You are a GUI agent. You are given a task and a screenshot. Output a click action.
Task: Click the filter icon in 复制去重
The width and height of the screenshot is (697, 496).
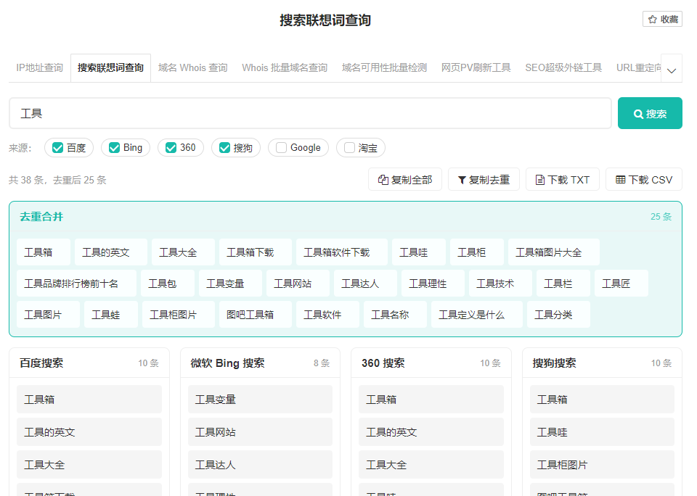point(462,180)
